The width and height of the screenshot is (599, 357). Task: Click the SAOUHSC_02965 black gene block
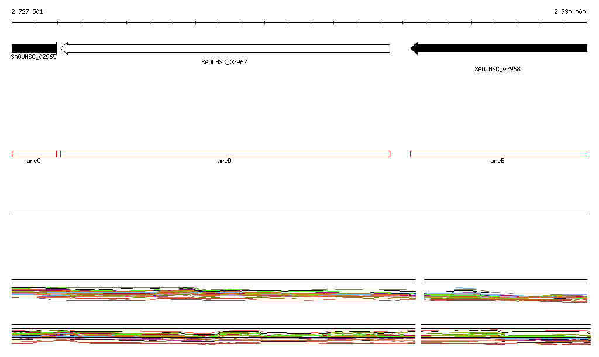coord(34,48)
